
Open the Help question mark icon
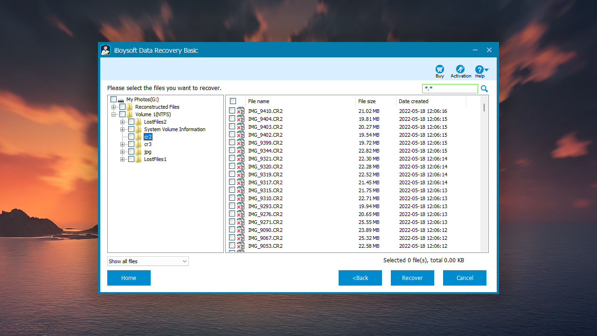click(479, 69)
